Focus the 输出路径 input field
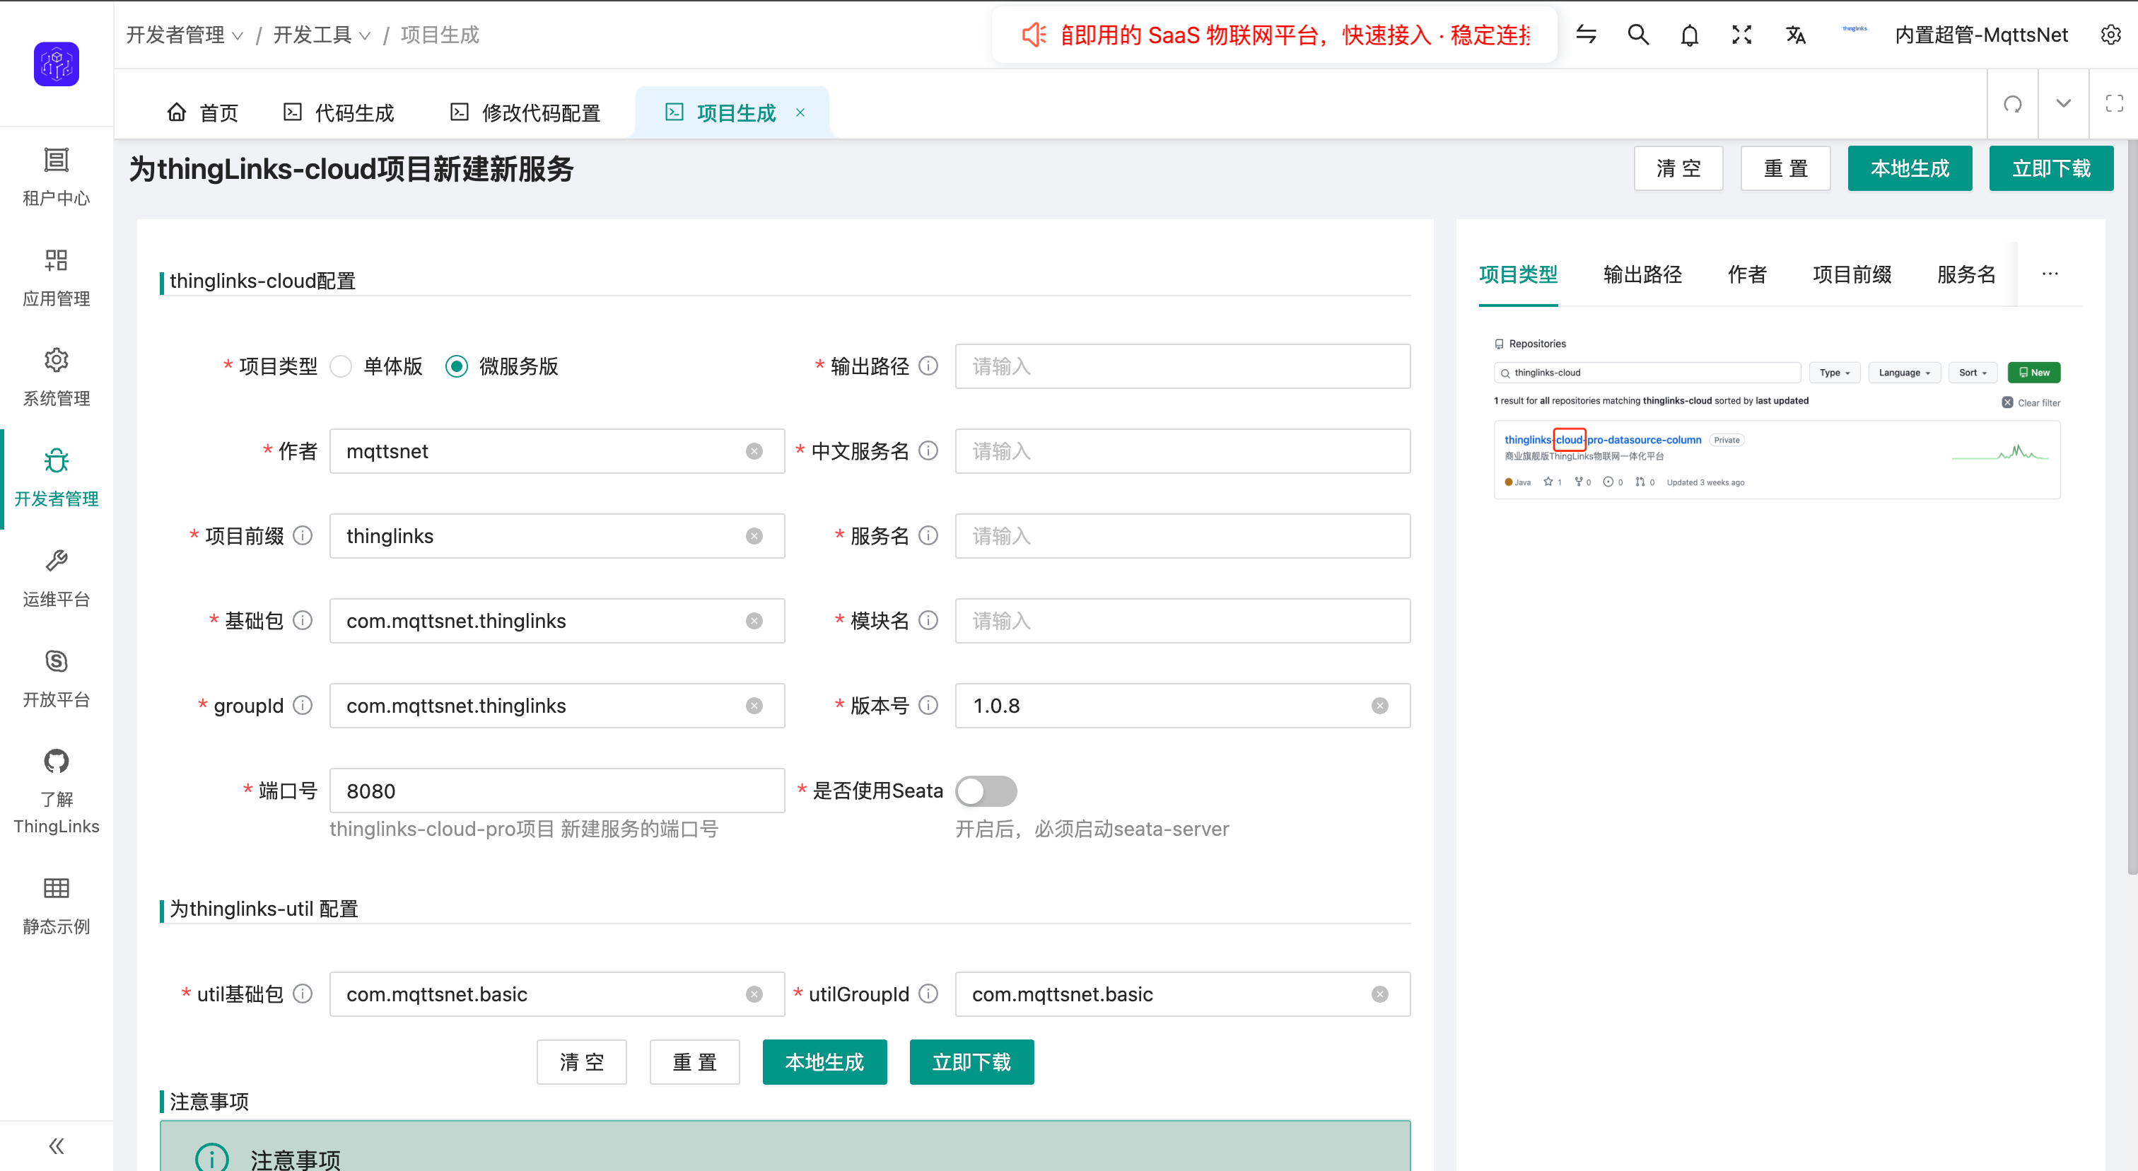Viewport: 2138px width, 1171px height. 1183,366
